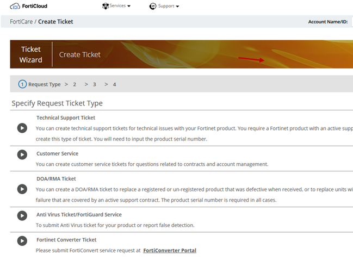The height and width of the screenshot is (260, 353).
Task: Go to FortiCare breadcrumb link
Action: click(x=21, y=22)
